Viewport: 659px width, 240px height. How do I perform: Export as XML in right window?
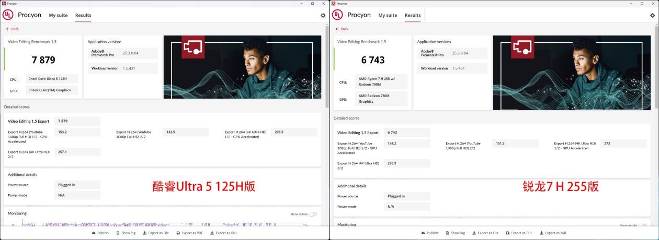click(x=553, y=233)
